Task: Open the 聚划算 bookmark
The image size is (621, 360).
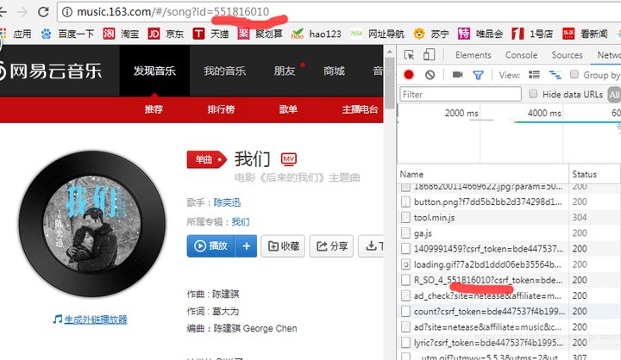Action: click(x=260, y=34)
